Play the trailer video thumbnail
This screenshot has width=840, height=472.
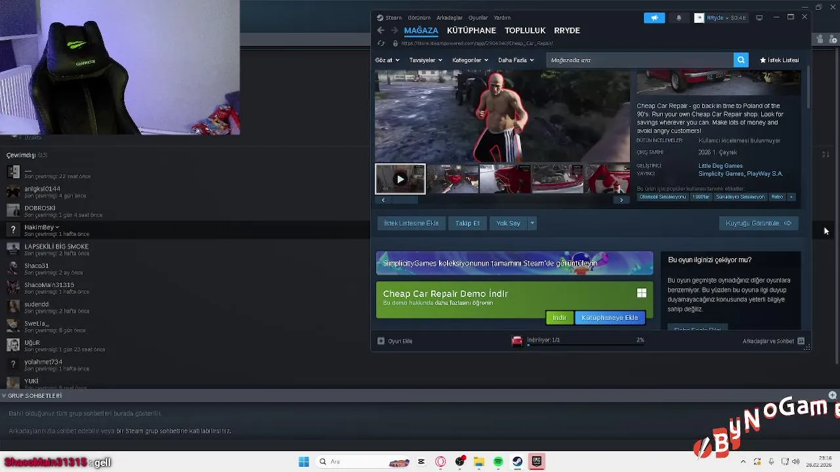pos(400,179)
